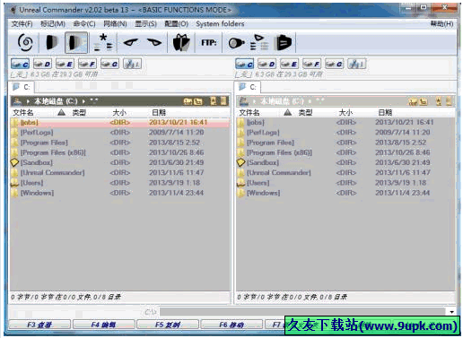Viewport: 463px width, 338px height.
Task: Open command line history dropdown arrow
Action: [451, 312]
